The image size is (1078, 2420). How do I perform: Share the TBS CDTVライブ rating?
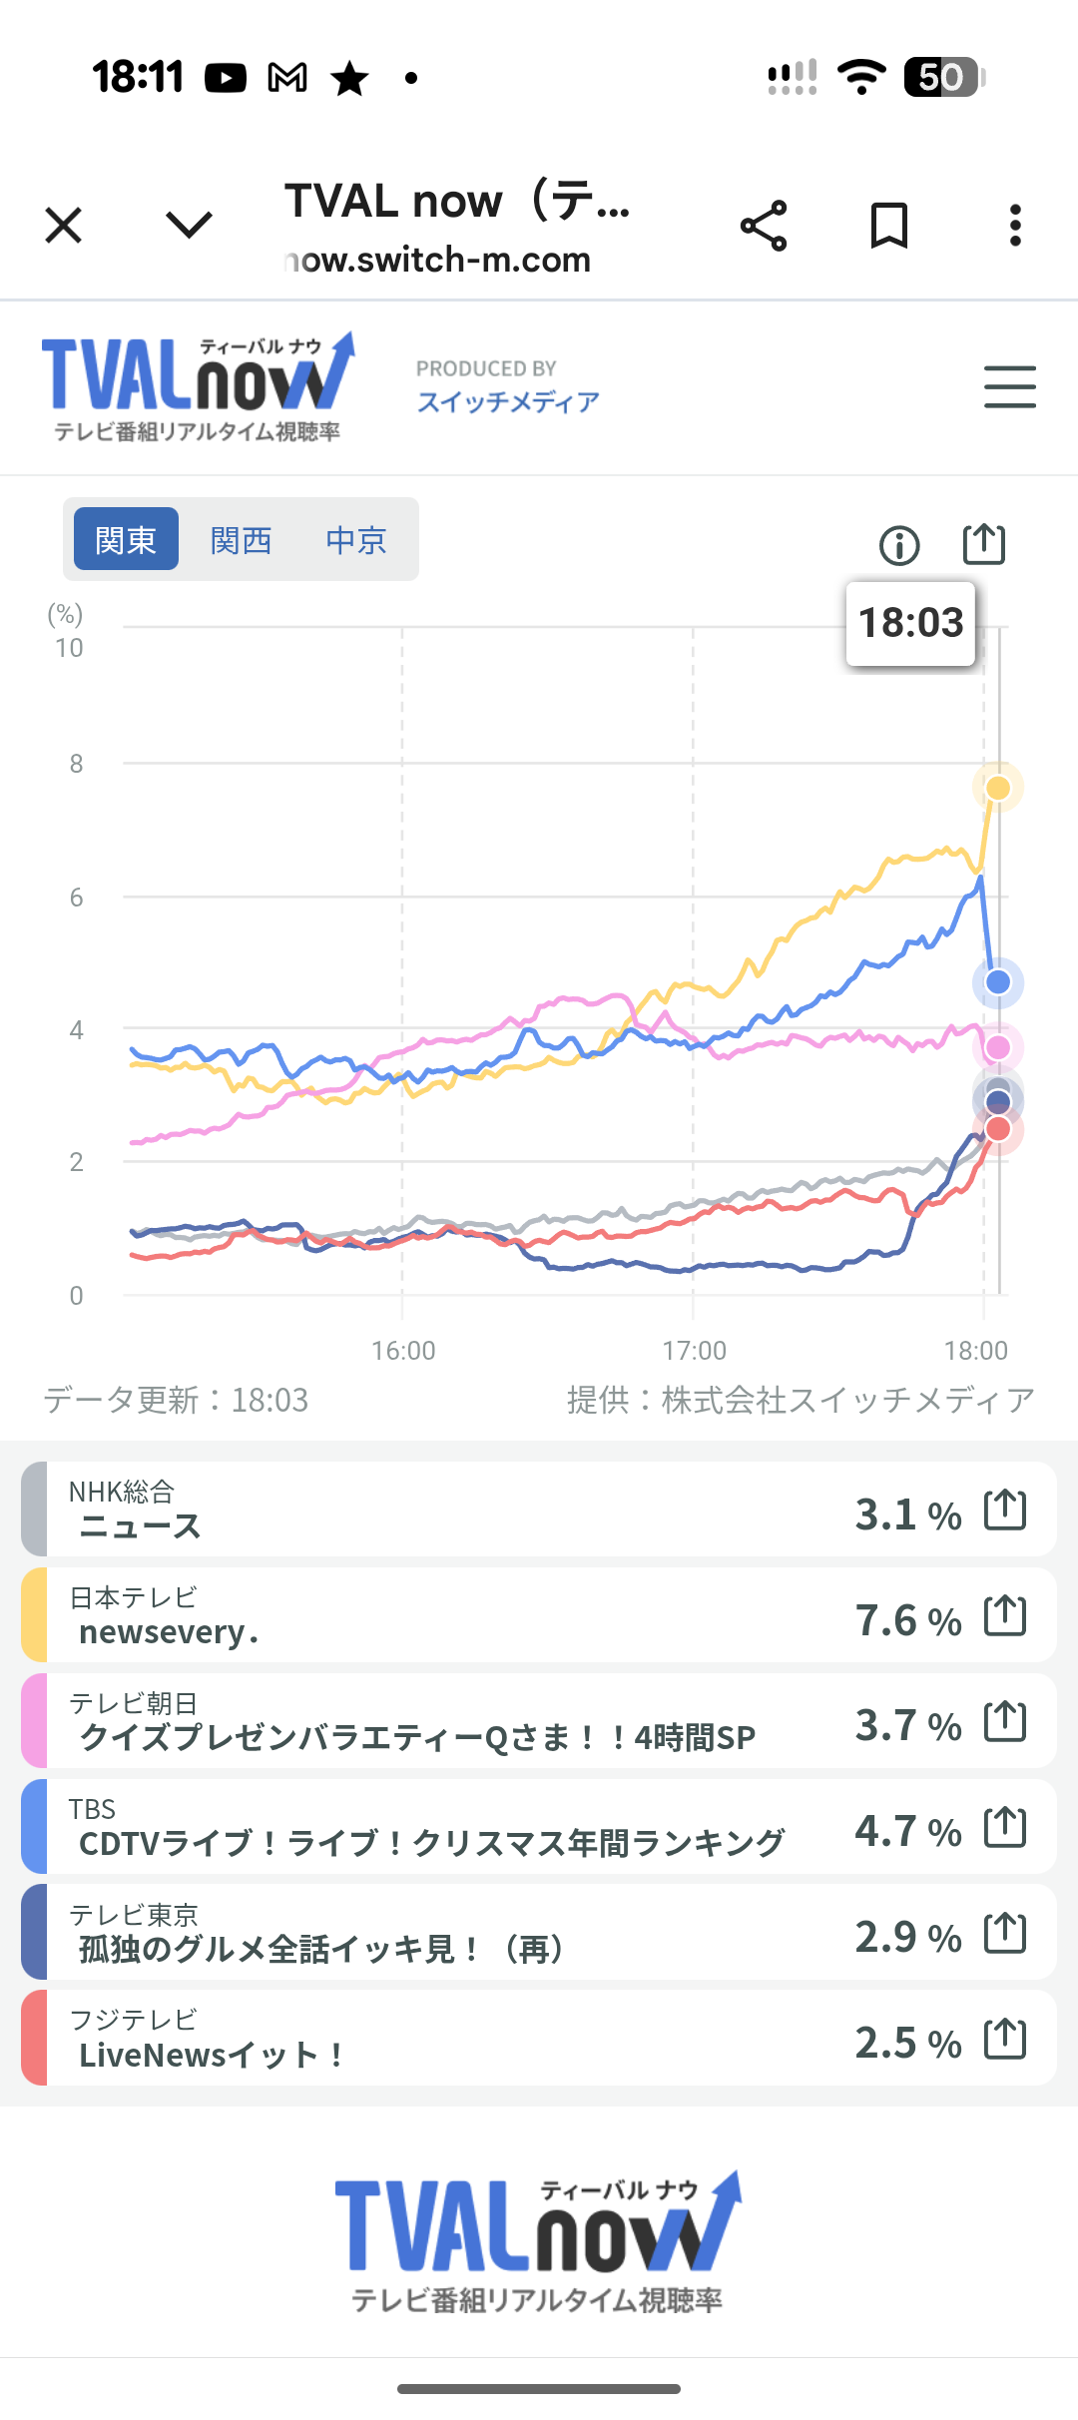coord(1005,1827)
